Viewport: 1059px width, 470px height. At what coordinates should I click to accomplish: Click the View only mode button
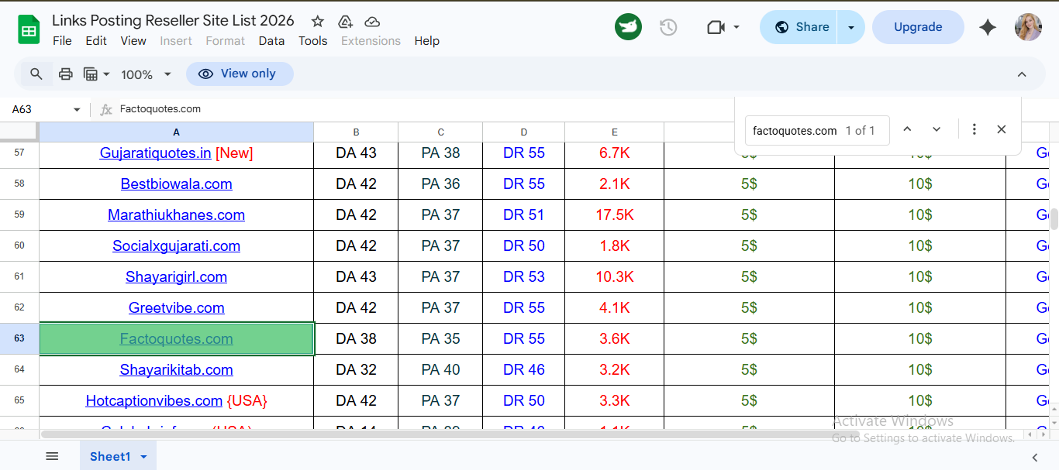pyautogui.click(x=240, y=74)
